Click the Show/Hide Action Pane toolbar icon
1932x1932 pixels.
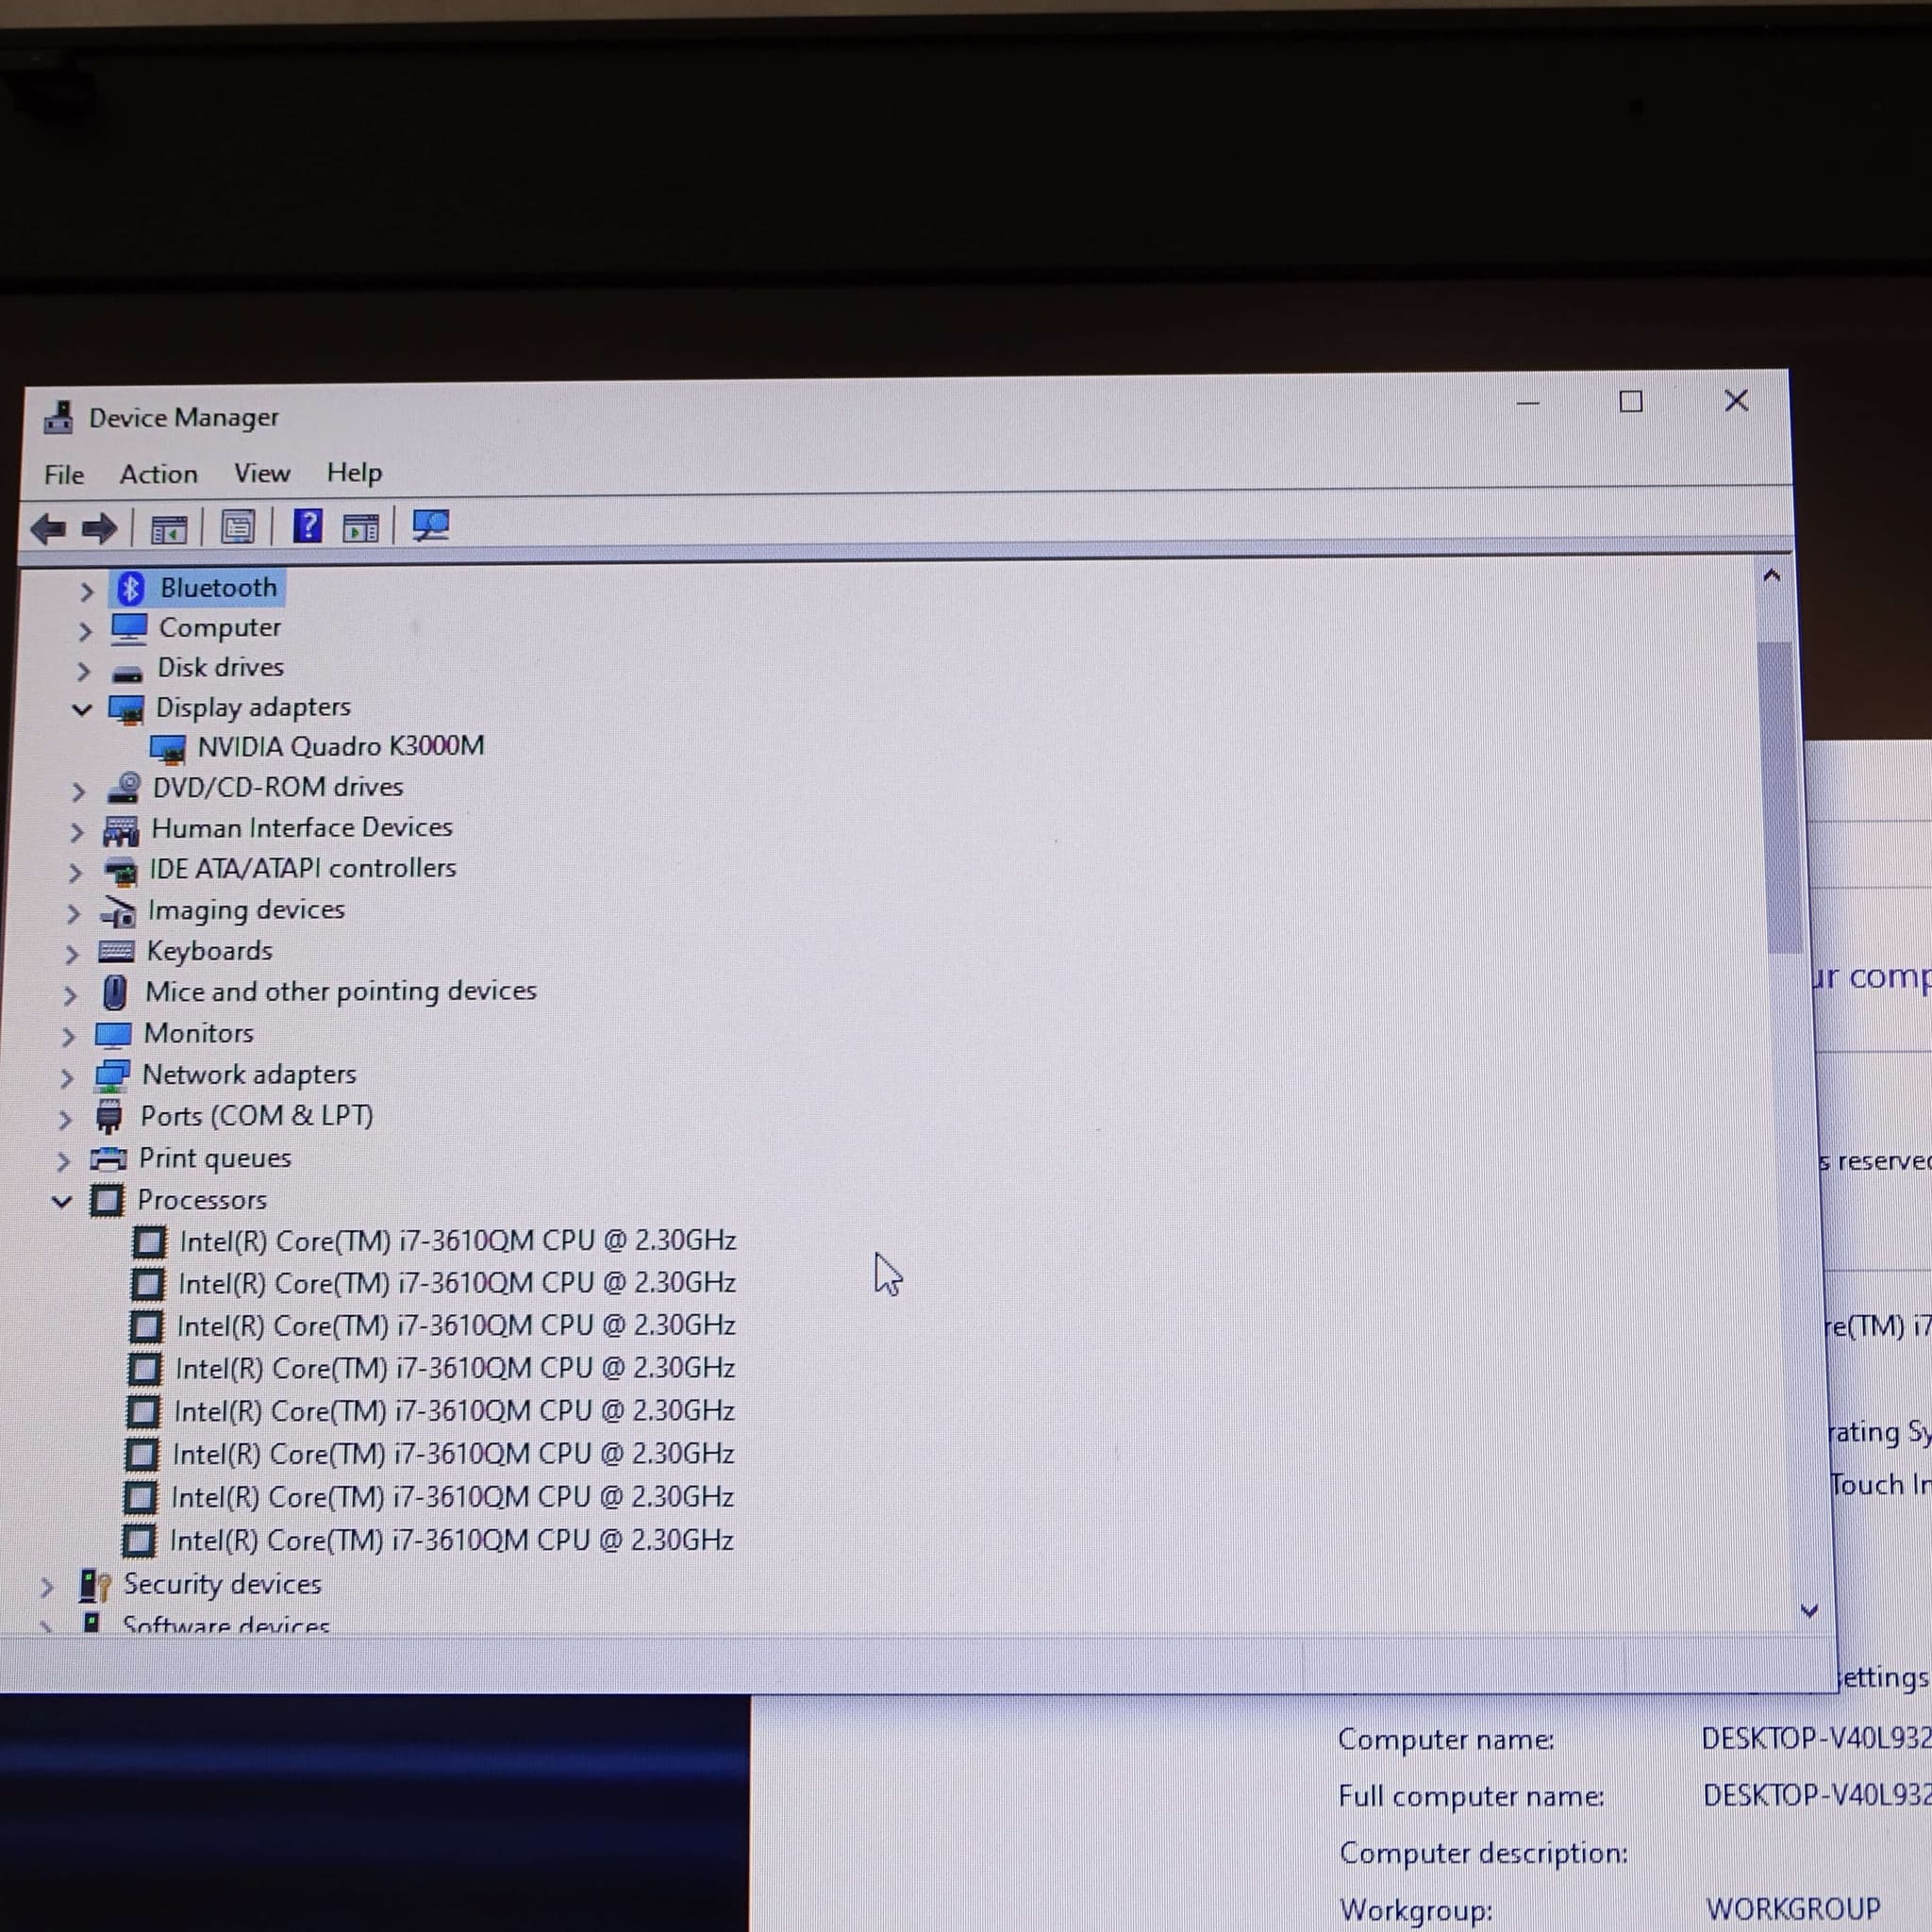(x=360, y=527)
